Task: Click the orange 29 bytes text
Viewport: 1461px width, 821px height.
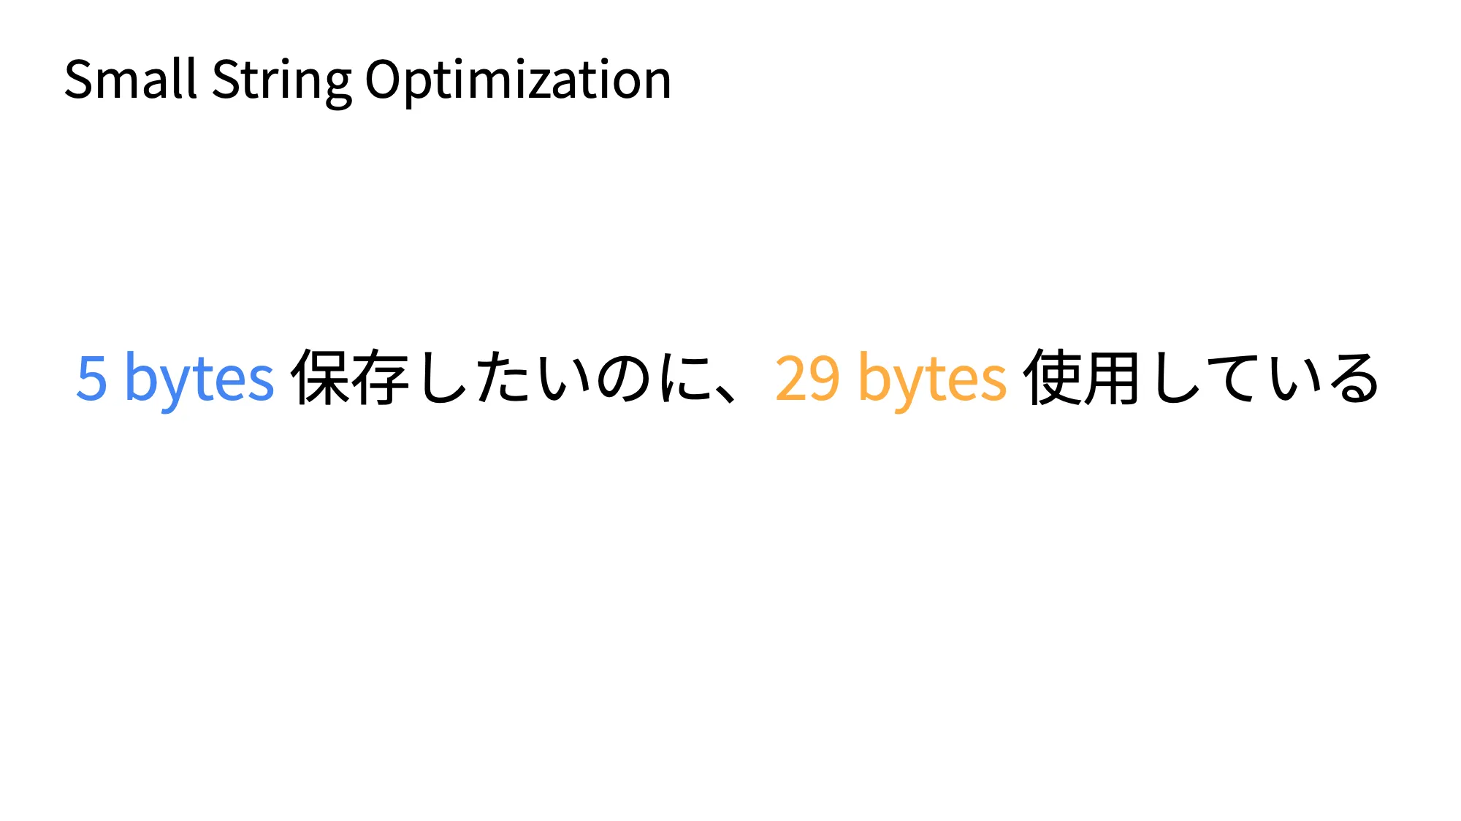Action: pos(890,379)
